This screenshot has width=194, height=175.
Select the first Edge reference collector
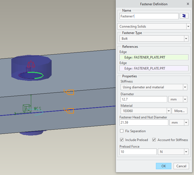coord(154,57)
